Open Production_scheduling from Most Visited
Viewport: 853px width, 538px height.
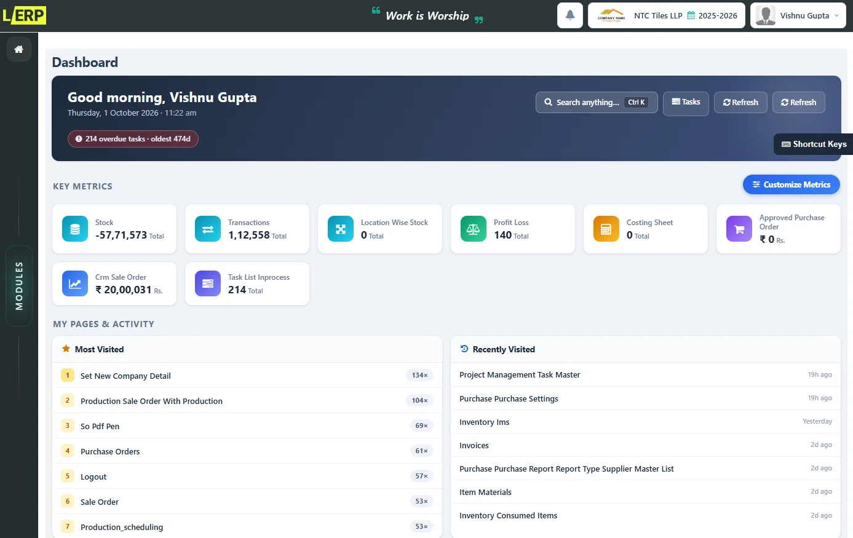(247, 527)
